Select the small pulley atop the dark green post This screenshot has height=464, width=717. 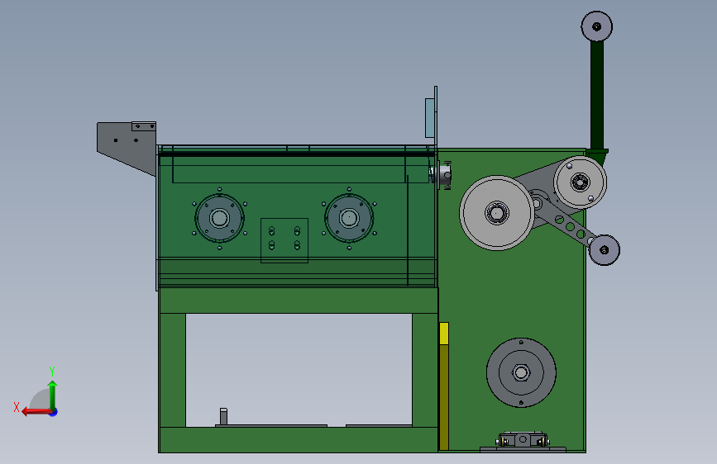(x=597, y=26)
